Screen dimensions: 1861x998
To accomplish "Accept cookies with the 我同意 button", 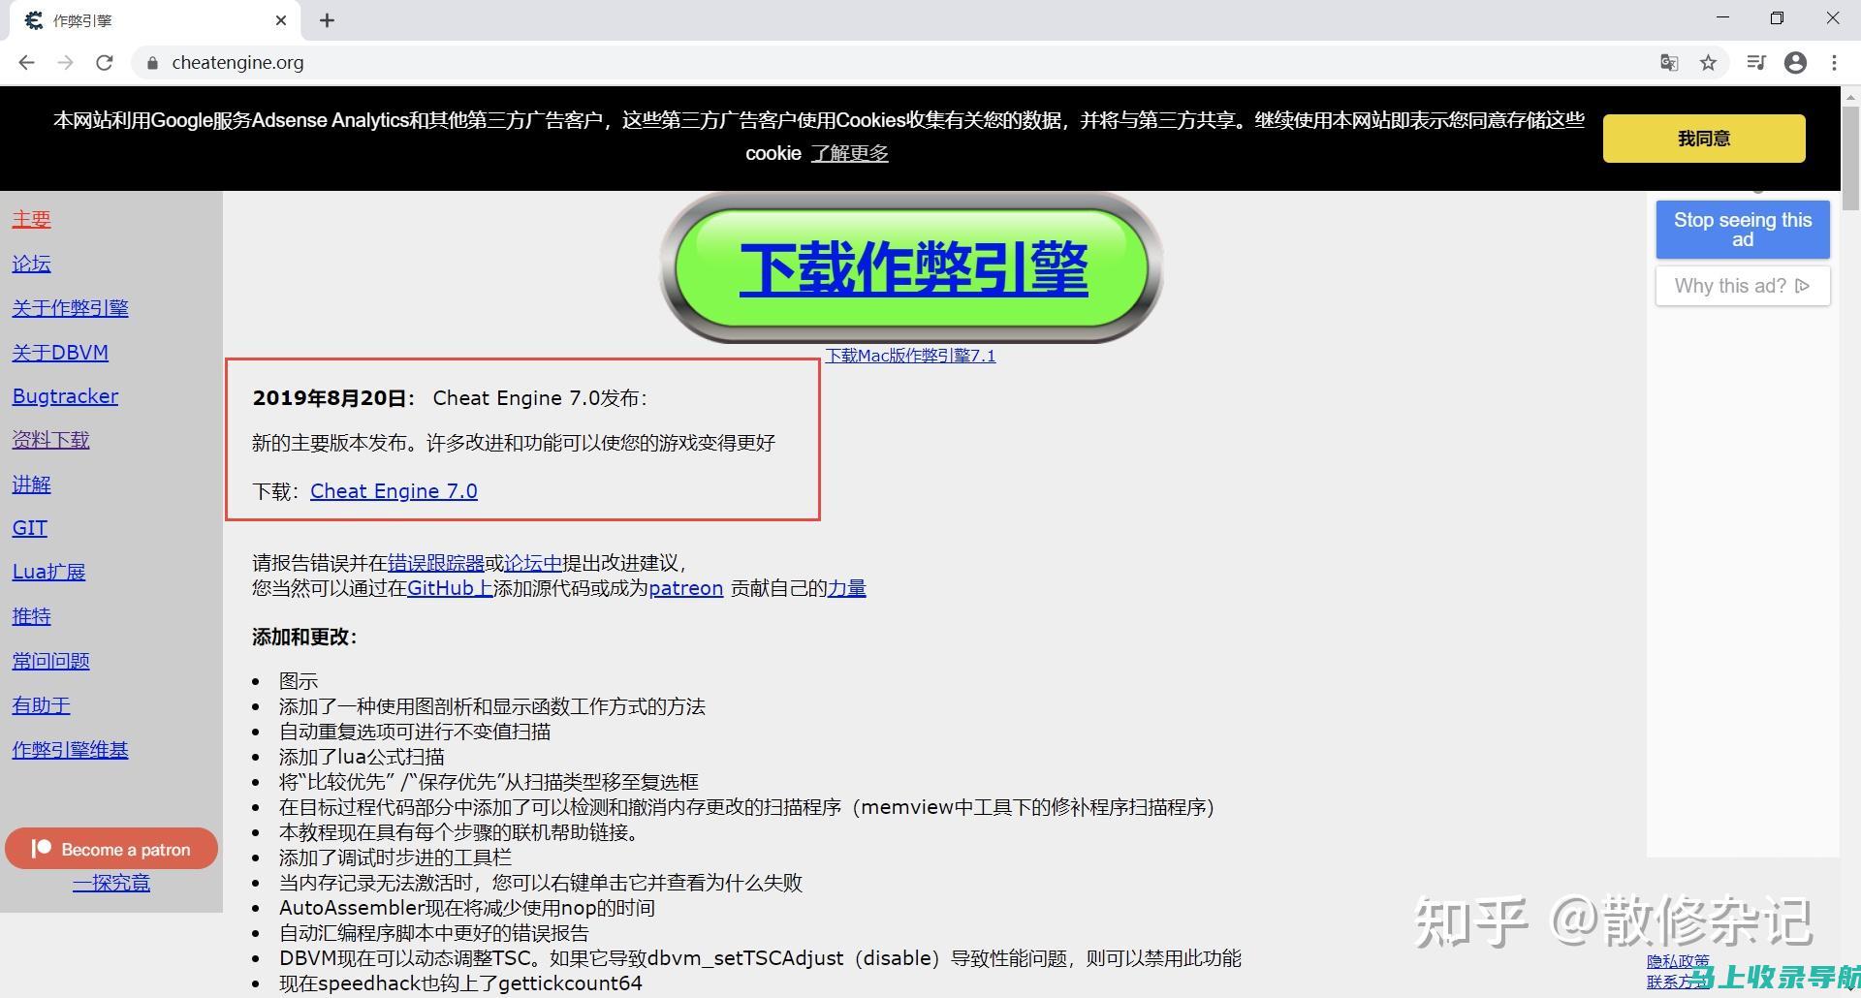I will [1704, 139].
